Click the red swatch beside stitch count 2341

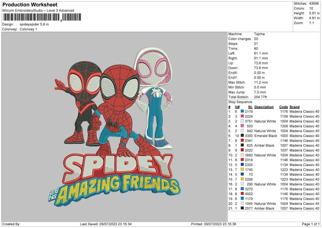click(x=242, y=140)
